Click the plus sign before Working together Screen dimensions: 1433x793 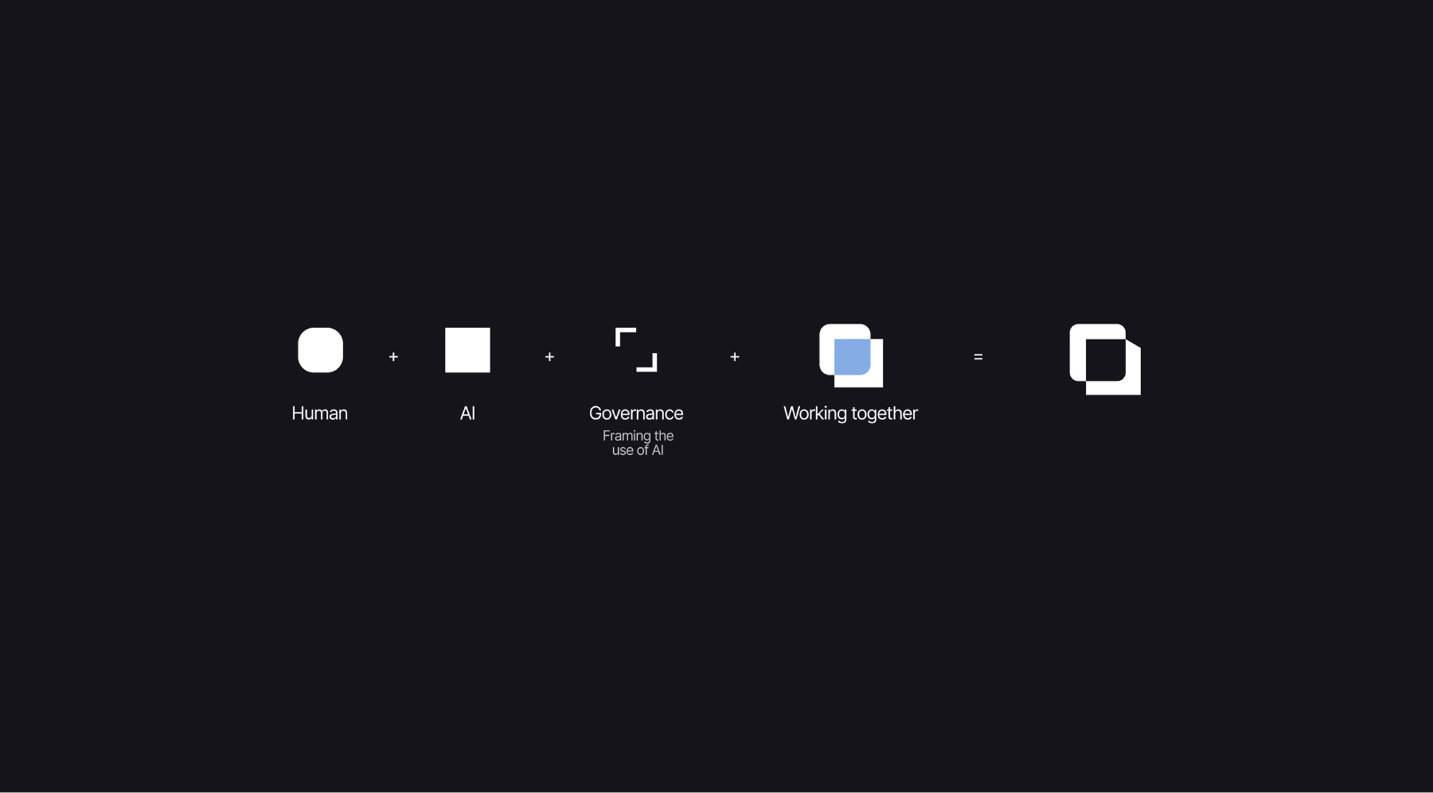pos(735,357)
